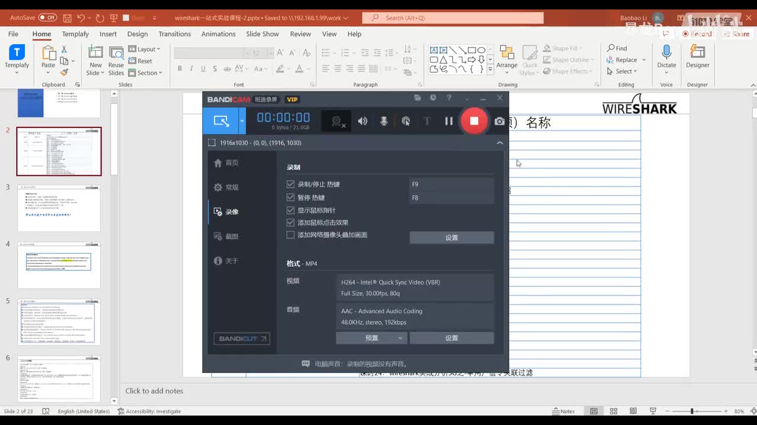The width and height of the screenshot is (757, 425).
Task: Click the PowerPoint search box
Action: click(453, 18)
